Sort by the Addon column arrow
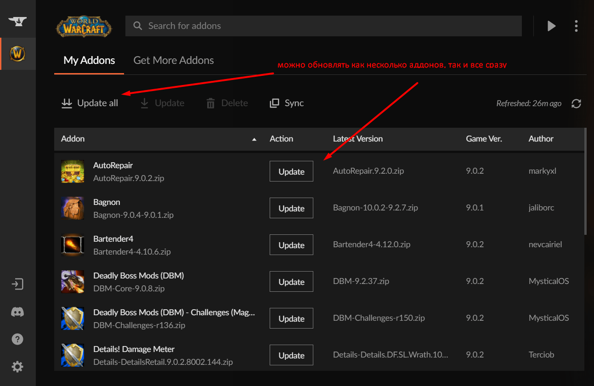The height and width of the screenshot is (386, 594). [254, 139]
